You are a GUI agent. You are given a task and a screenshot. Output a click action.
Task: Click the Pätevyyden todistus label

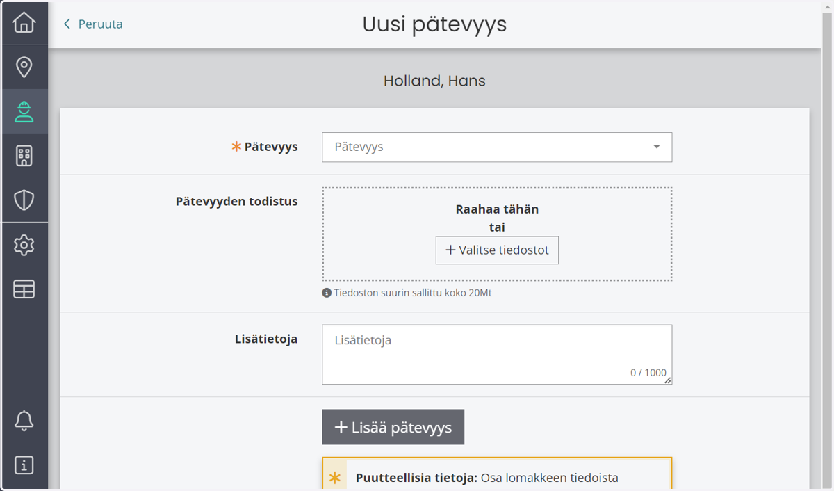[236, 202]
